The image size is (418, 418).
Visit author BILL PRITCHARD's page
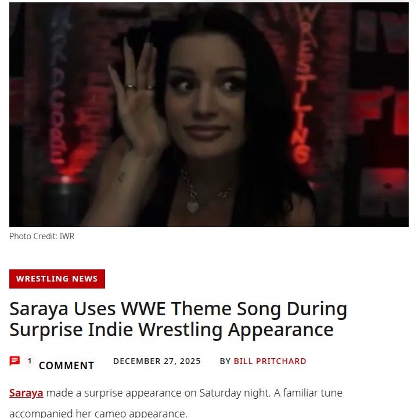[270, 361]
